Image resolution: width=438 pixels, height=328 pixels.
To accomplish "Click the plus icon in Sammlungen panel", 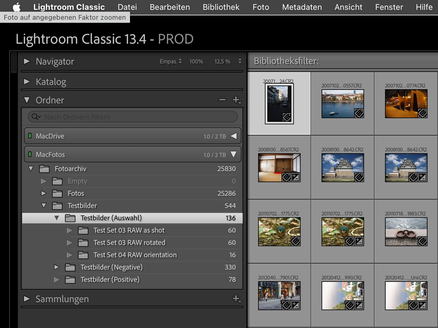I will coord(236,299).
